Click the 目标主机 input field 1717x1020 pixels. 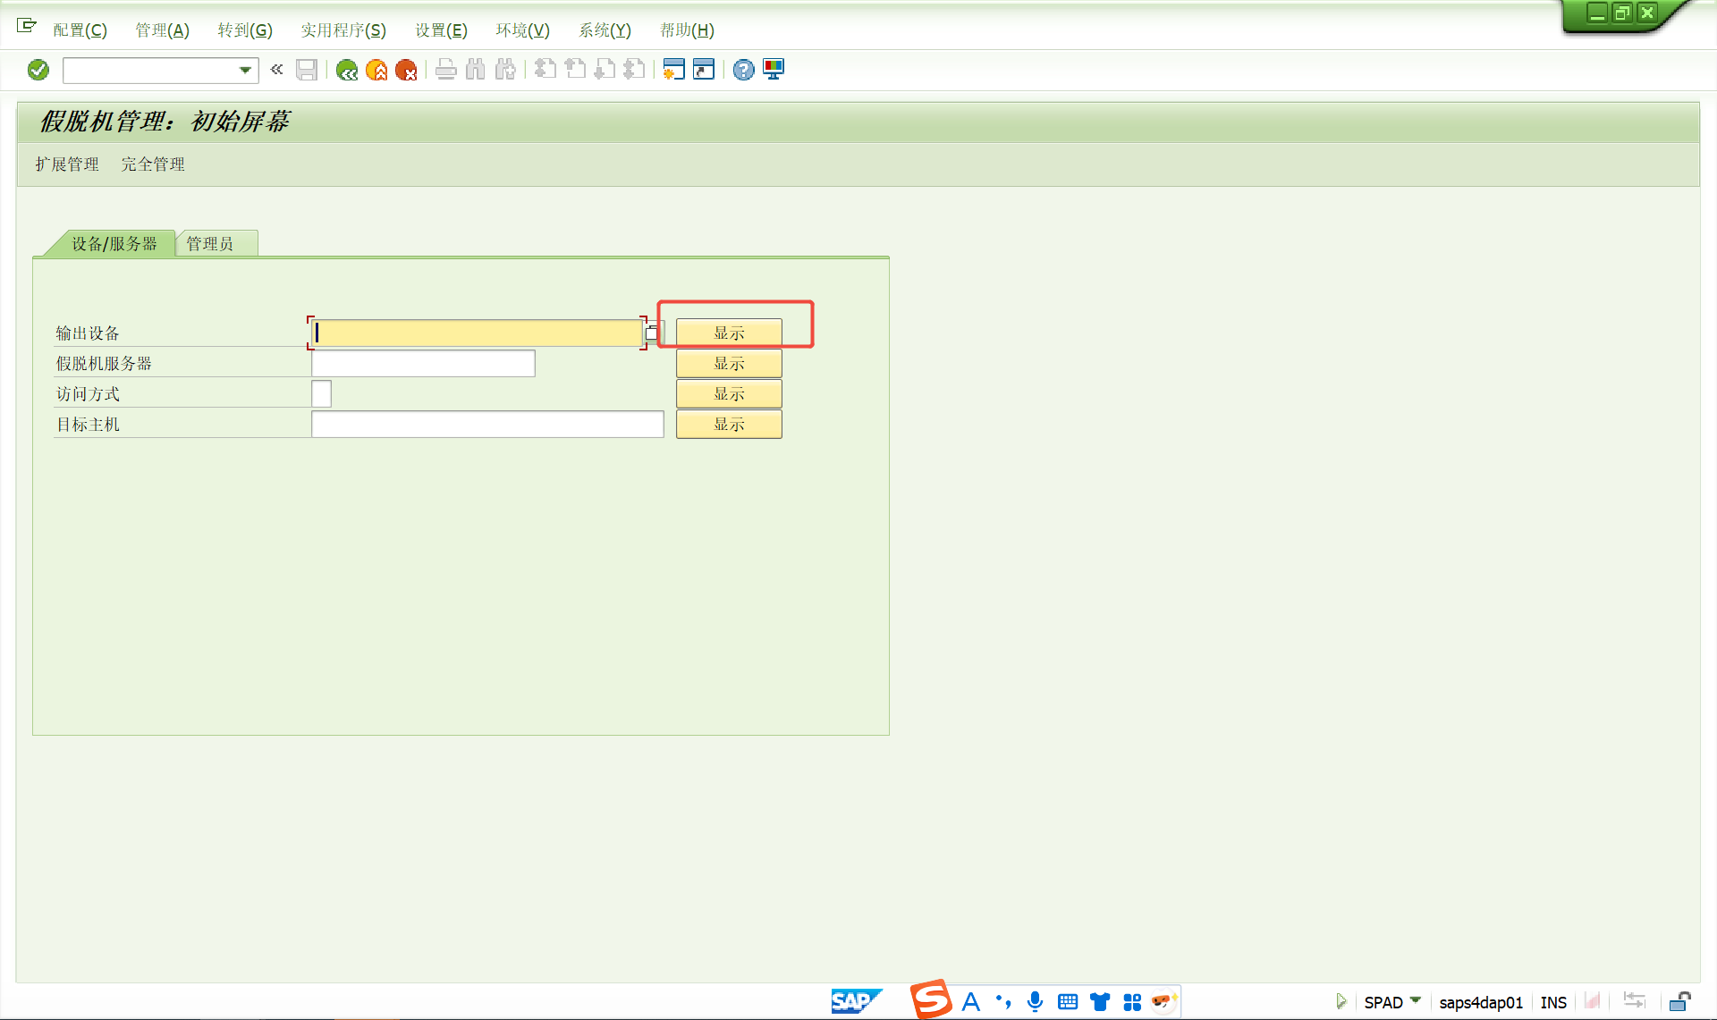[487, 425]
